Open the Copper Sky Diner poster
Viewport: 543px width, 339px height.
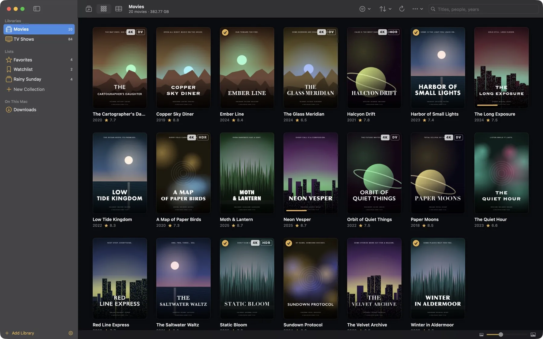(183, 68)
